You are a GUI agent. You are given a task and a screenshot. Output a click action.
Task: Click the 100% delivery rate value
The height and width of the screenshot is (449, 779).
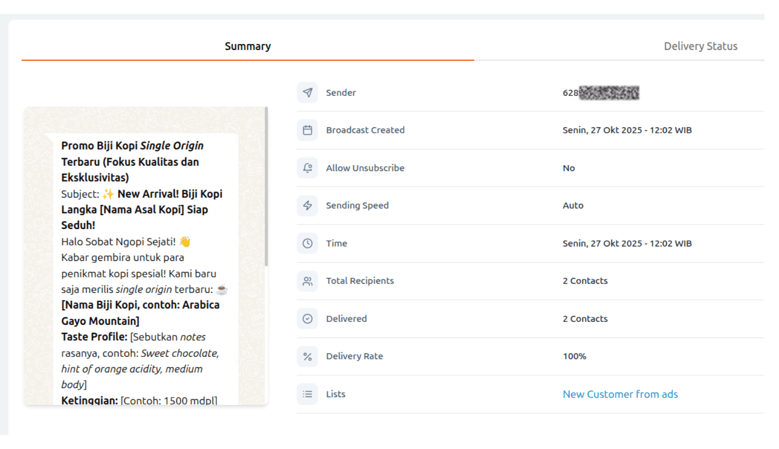pos(574,356)
